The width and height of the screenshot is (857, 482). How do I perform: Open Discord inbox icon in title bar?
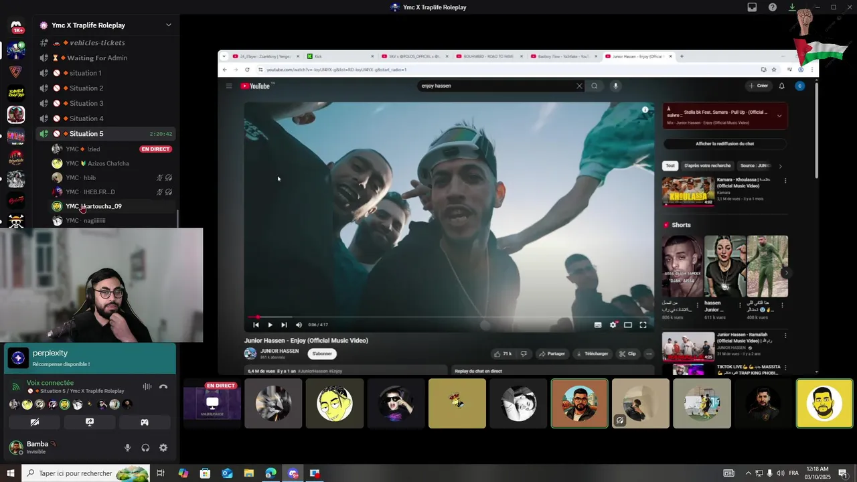(752, 7)
